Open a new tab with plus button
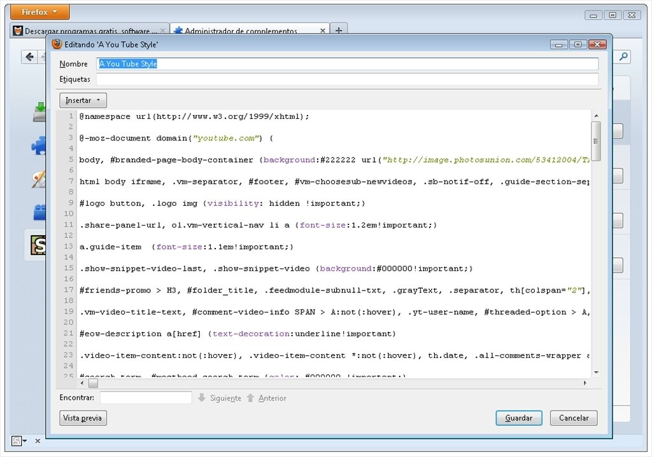 click(x=339, y=31)
